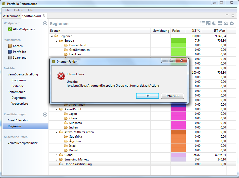
Task: Confirm the error dialog with OK
Action: (x=147, y=96)
